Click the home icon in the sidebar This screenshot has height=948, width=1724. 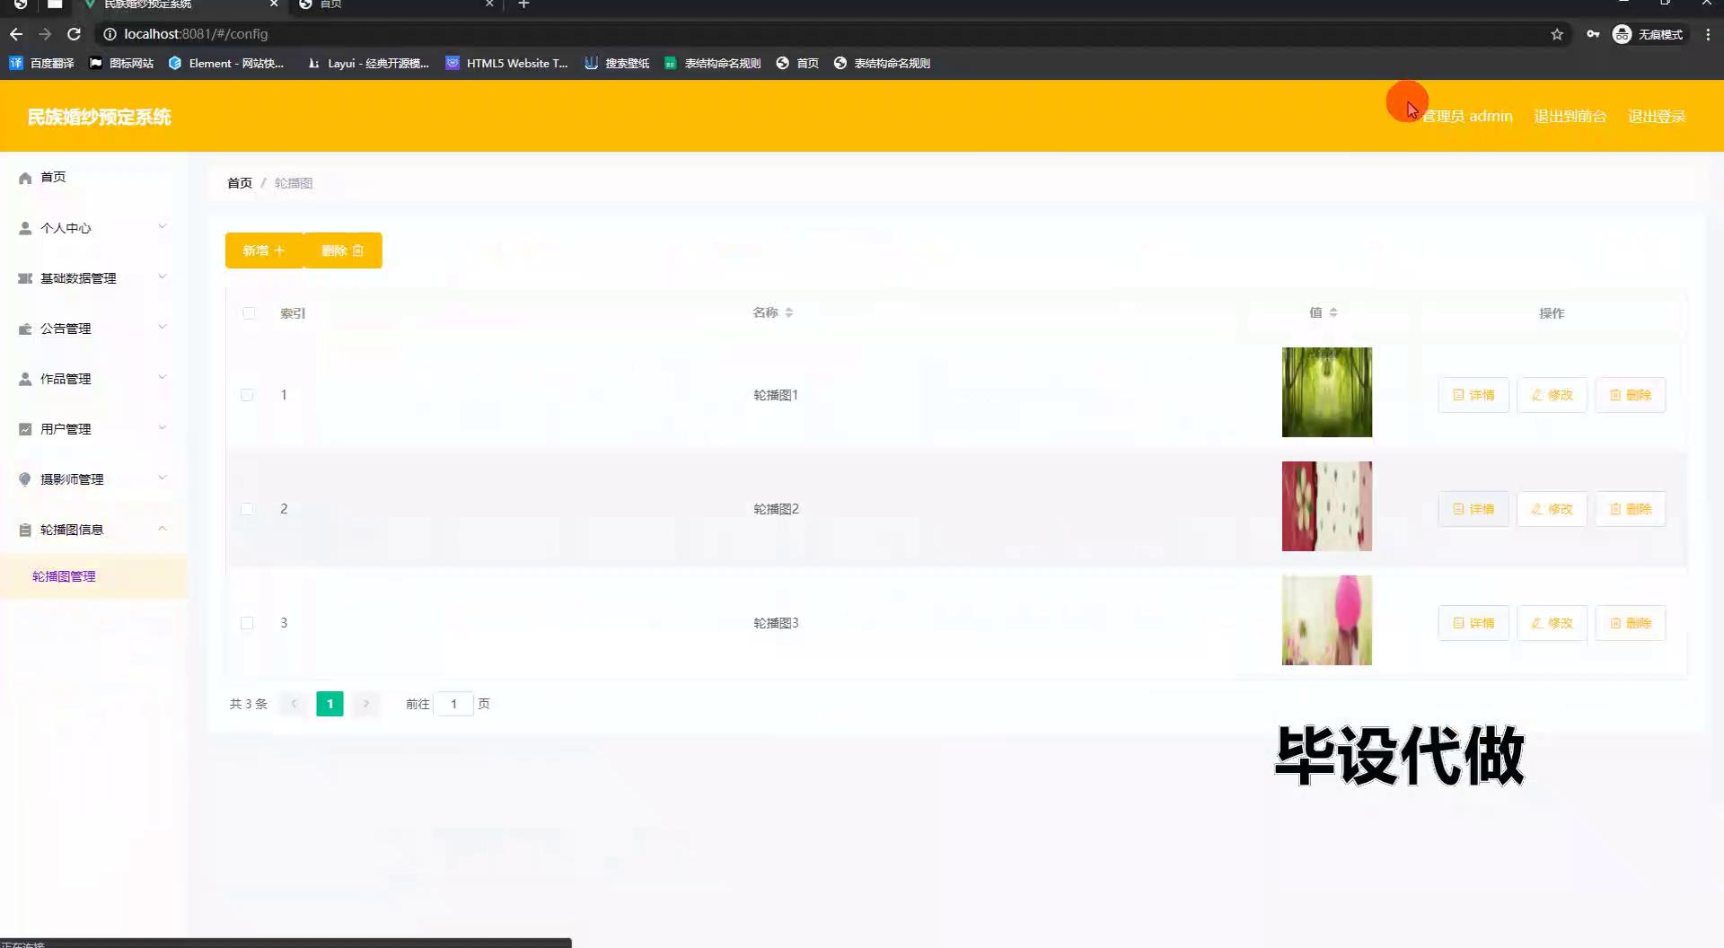coord(25,178)
